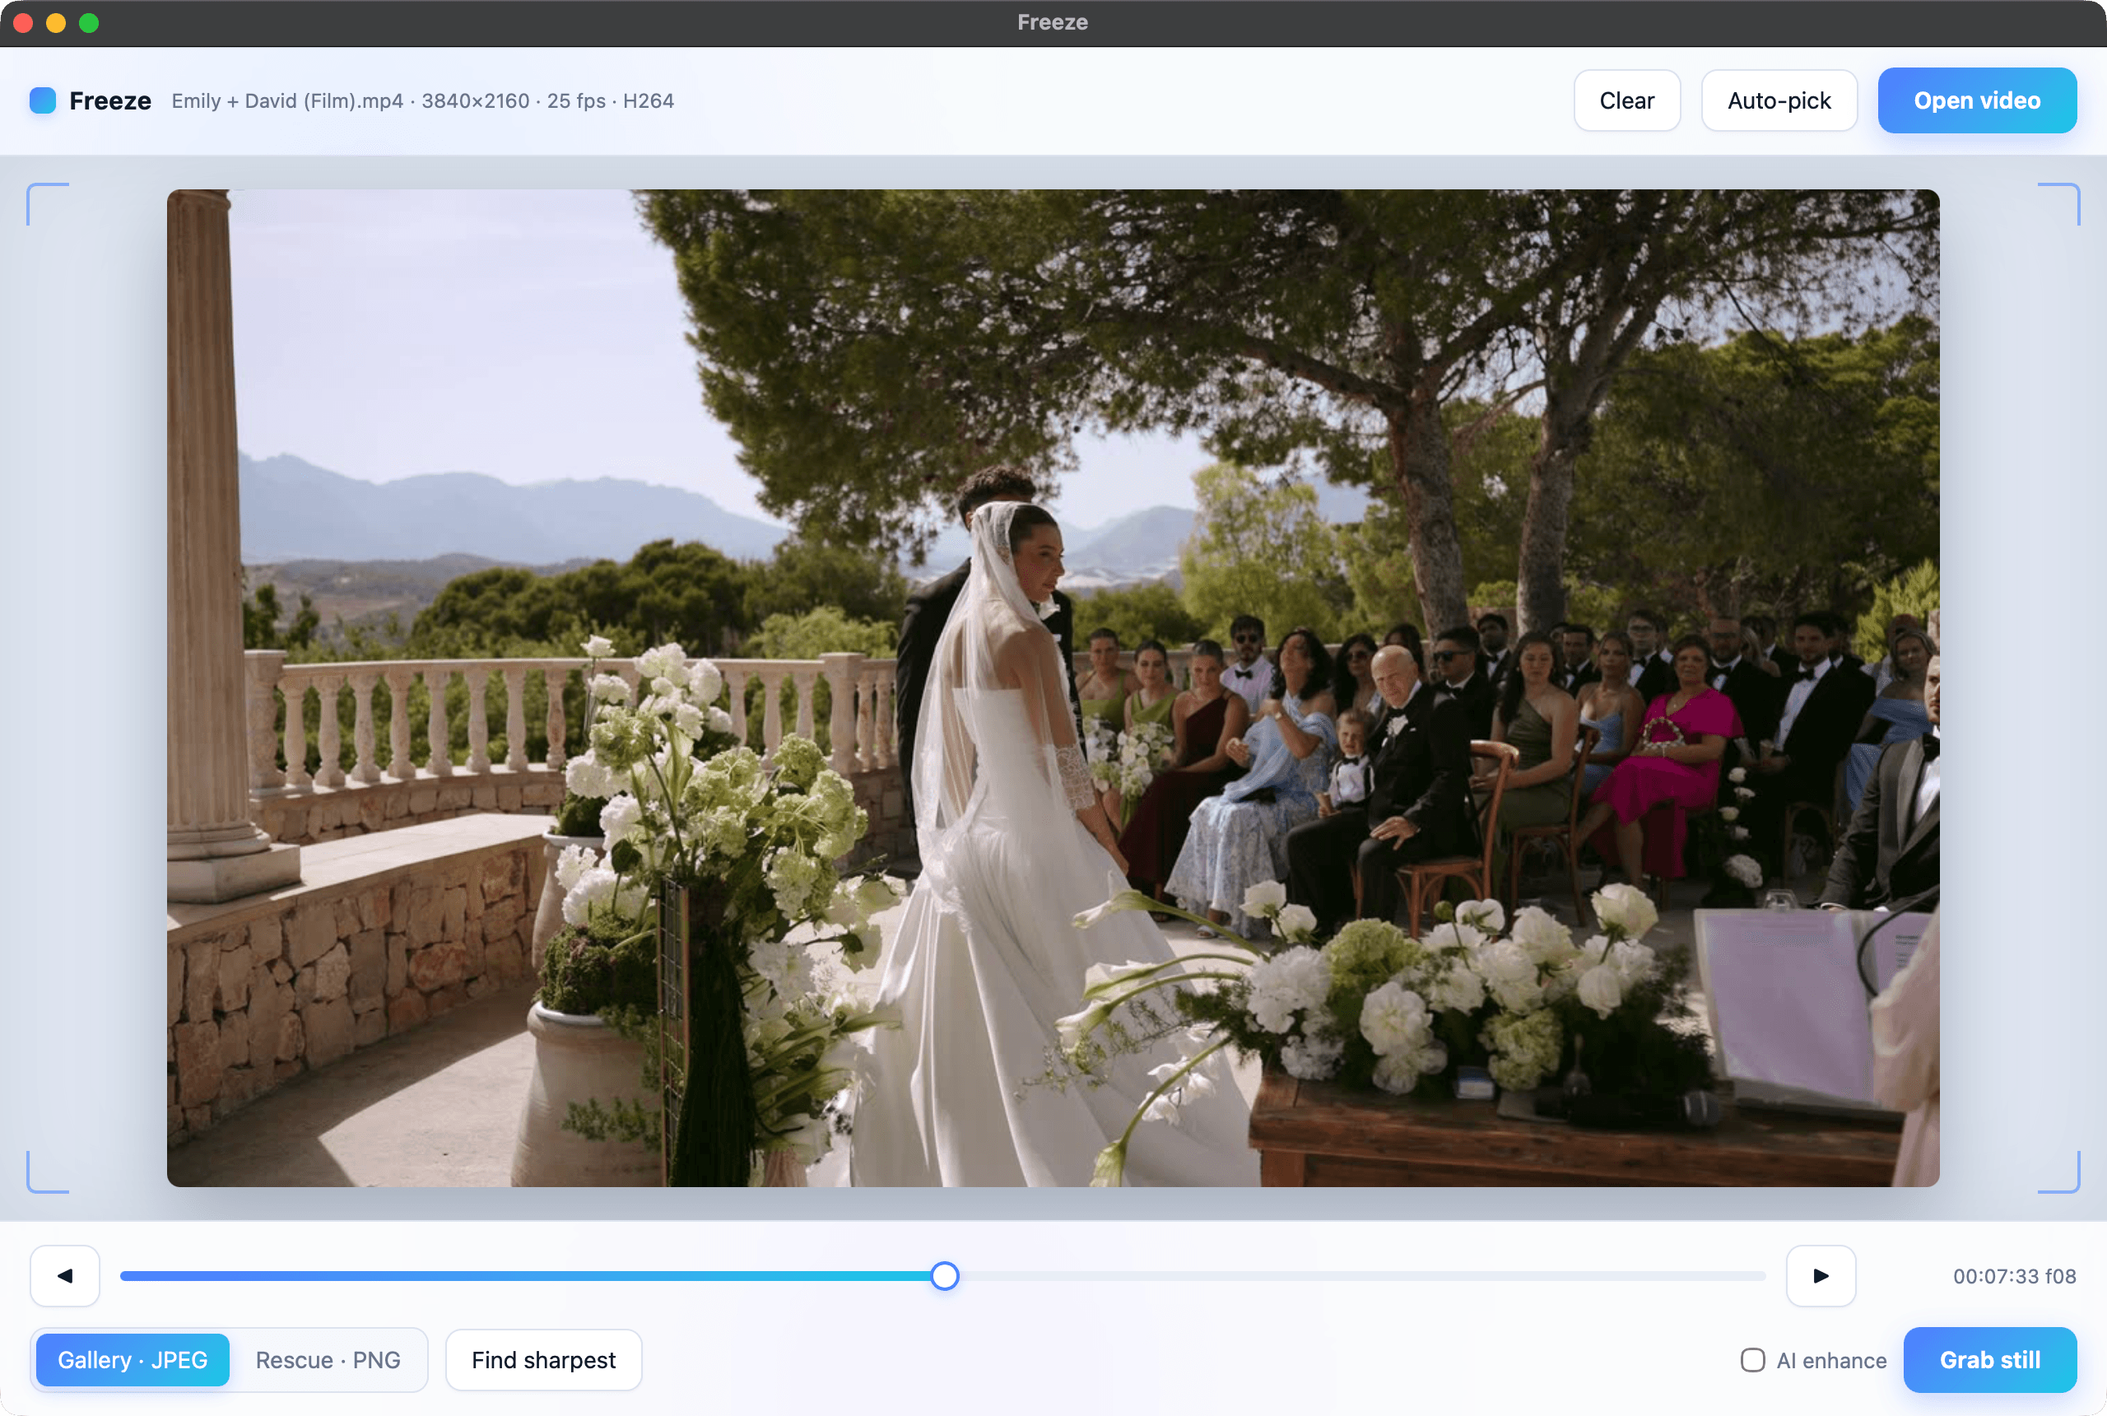Open a video file

[1977, 100]
